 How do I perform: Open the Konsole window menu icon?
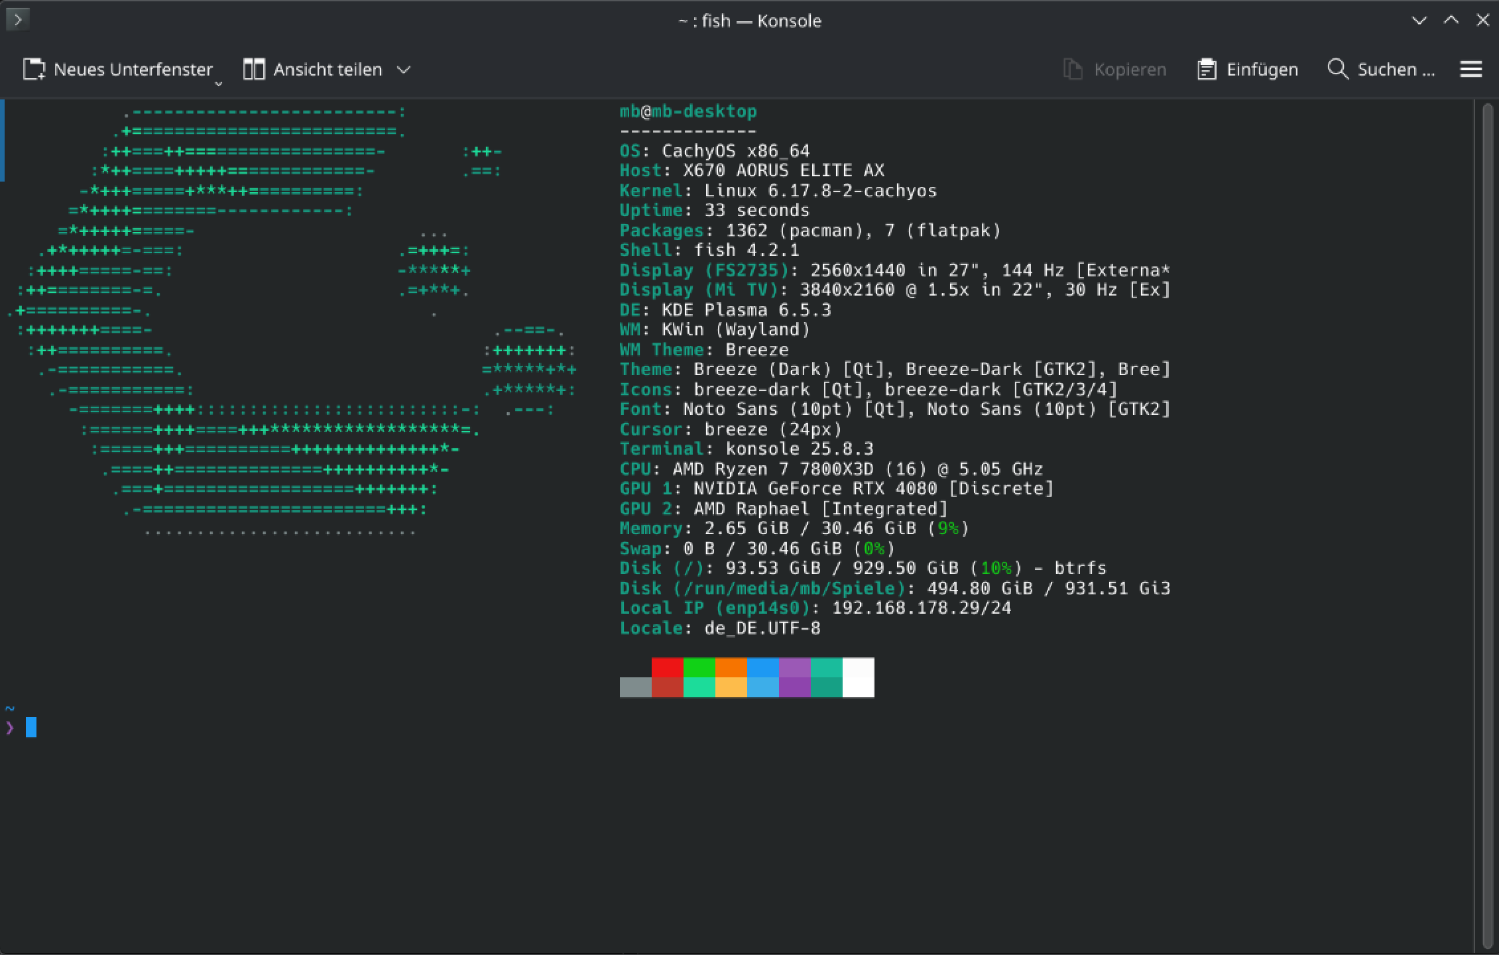point(18,20)
